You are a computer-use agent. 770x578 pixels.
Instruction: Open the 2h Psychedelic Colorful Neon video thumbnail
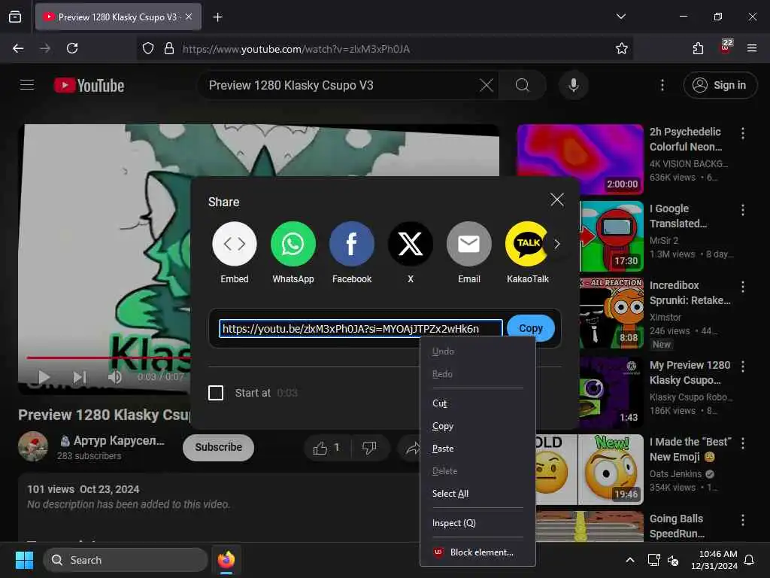click(580, 160)
